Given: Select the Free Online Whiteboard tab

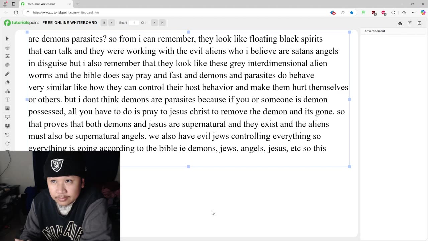Looking at the screenshot, I should point(45,4).
